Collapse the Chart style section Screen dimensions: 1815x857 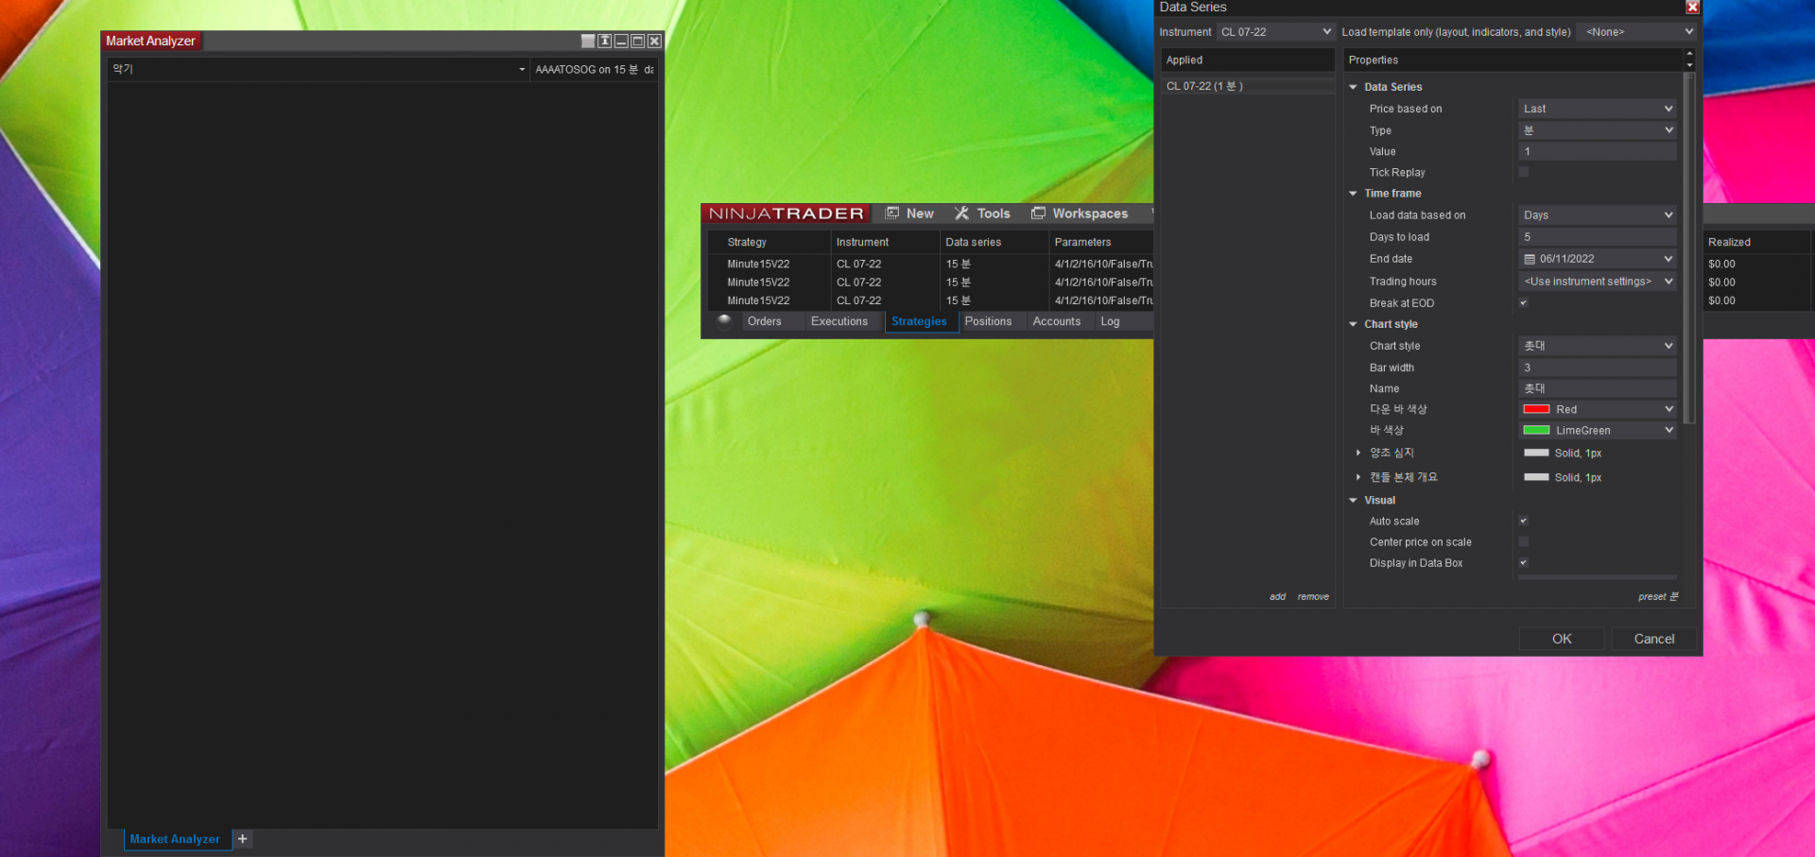[1354, 324]
